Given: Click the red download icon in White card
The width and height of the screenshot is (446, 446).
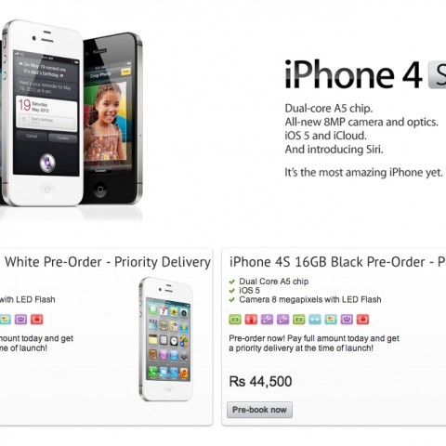Looking at the screenshot, I should click(37, 320).
